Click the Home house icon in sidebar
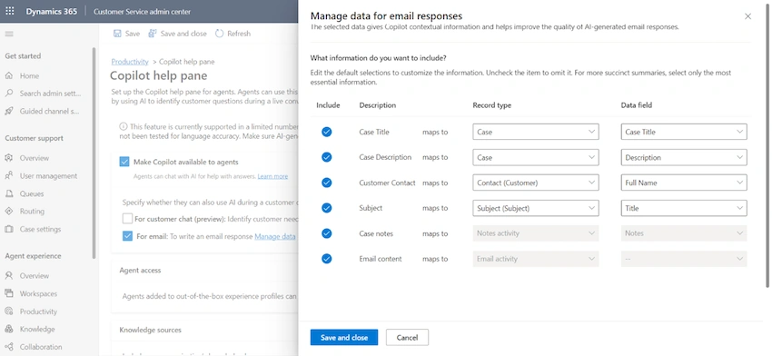772x356 pixels. 9,75
